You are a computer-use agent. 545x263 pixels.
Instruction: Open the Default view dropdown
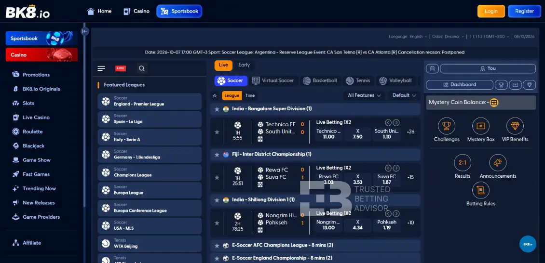(x=404, y=95)
